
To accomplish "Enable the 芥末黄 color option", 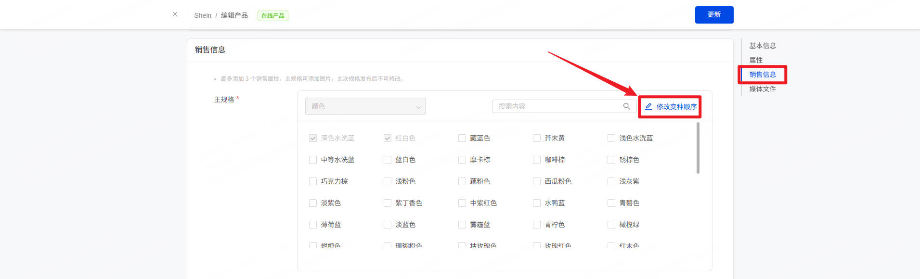I will point(537,138).
